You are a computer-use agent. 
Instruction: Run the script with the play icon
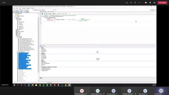click(45, 14)
